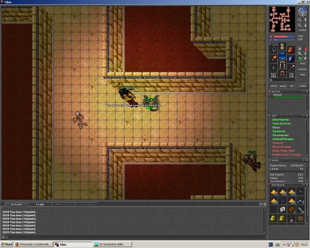
Task: Toggle the Battle panel button
Action: pyautogui.click(x=283, y=86)
